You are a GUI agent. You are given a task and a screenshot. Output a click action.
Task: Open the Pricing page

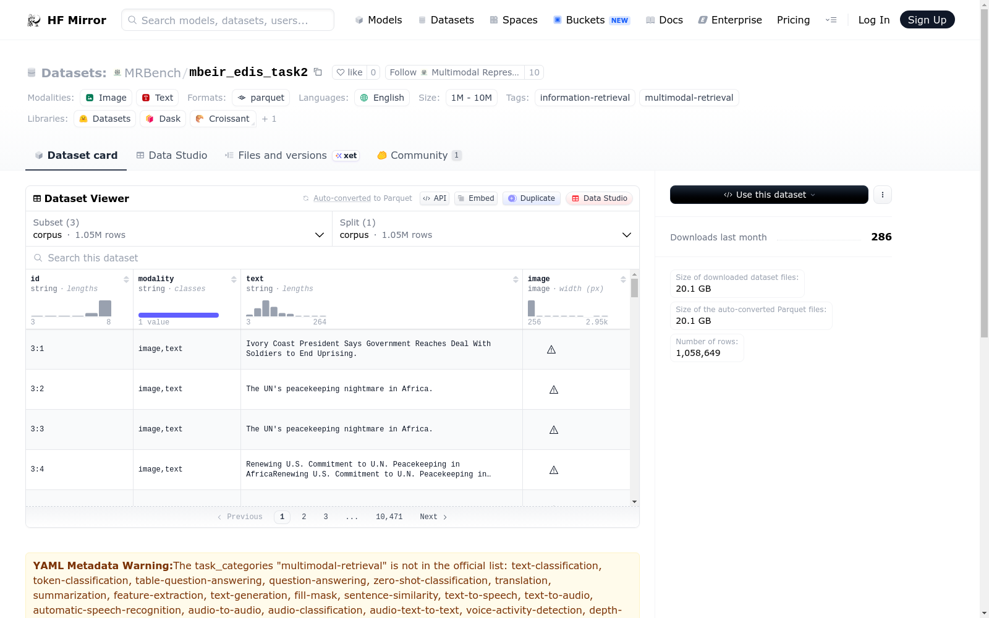tap(793, 20)
